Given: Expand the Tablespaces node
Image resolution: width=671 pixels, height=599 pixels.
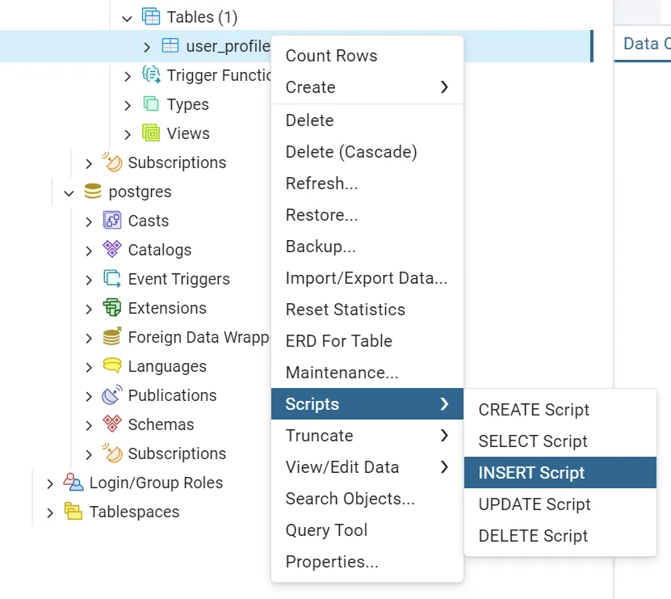Looking at the screenshot, I should click(49, 513).
